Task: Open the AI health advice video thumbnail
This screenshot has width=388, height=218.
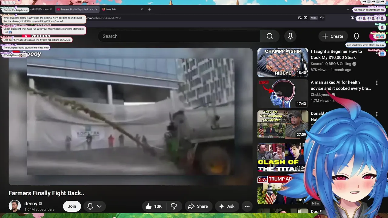Action: click(283, 94)
